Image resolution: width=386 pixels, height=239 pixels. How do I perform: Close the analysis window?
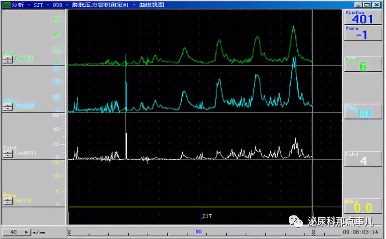[377, 5]
